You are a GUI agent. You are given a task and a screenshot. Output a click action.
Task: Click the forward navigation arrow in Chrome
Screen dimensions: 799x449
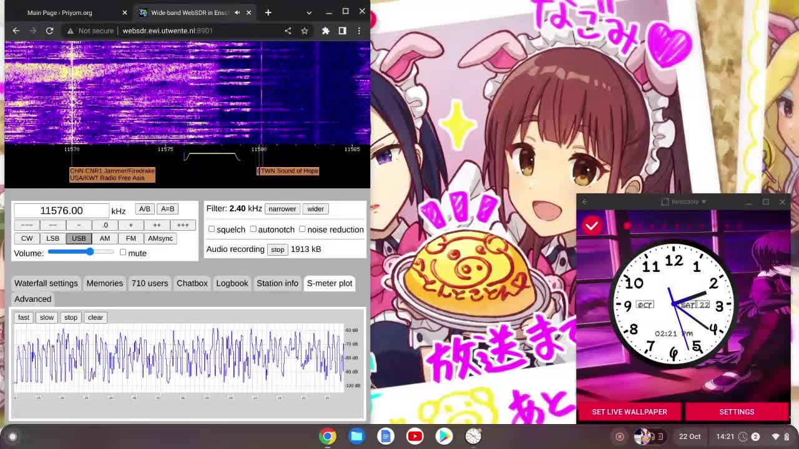coord(33,31)
